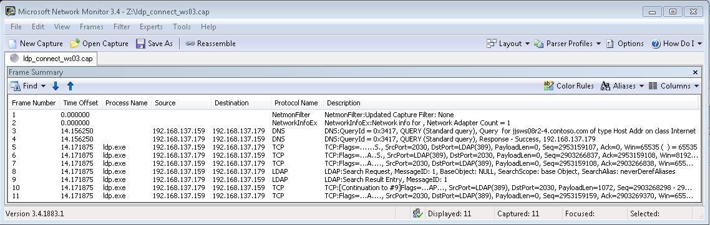Screen dimensions: 710x225
Task: Click Focused: field in status bar
Action: pos(580,214)
